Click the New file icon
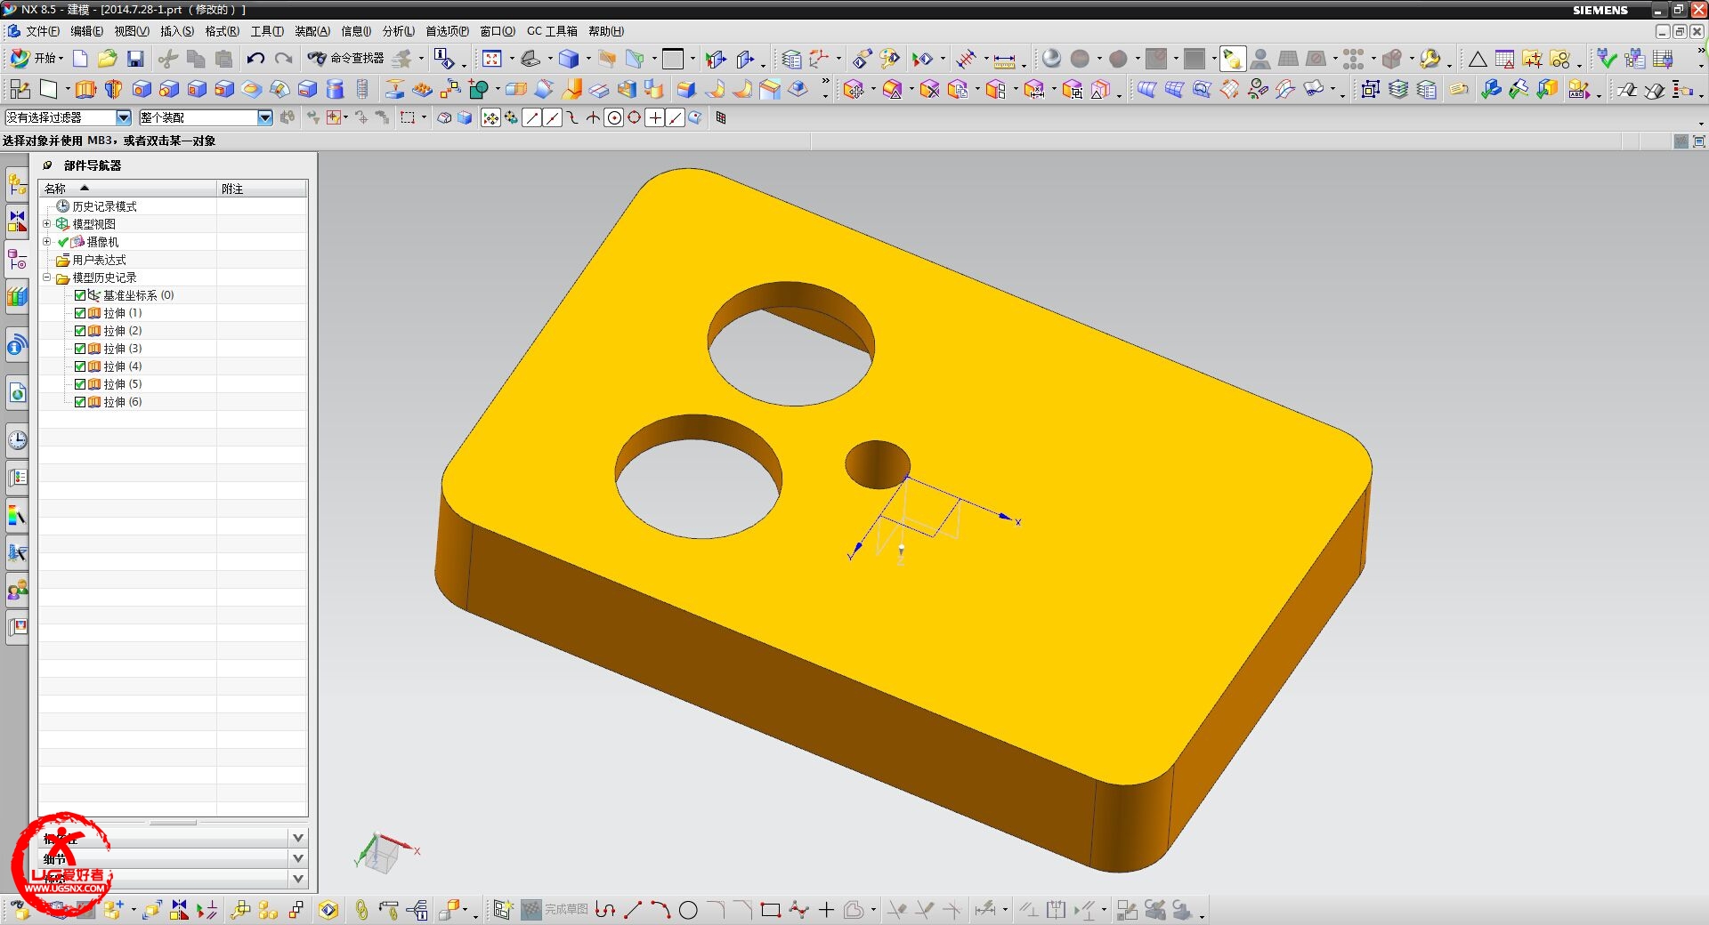 [x=80, y=59]
